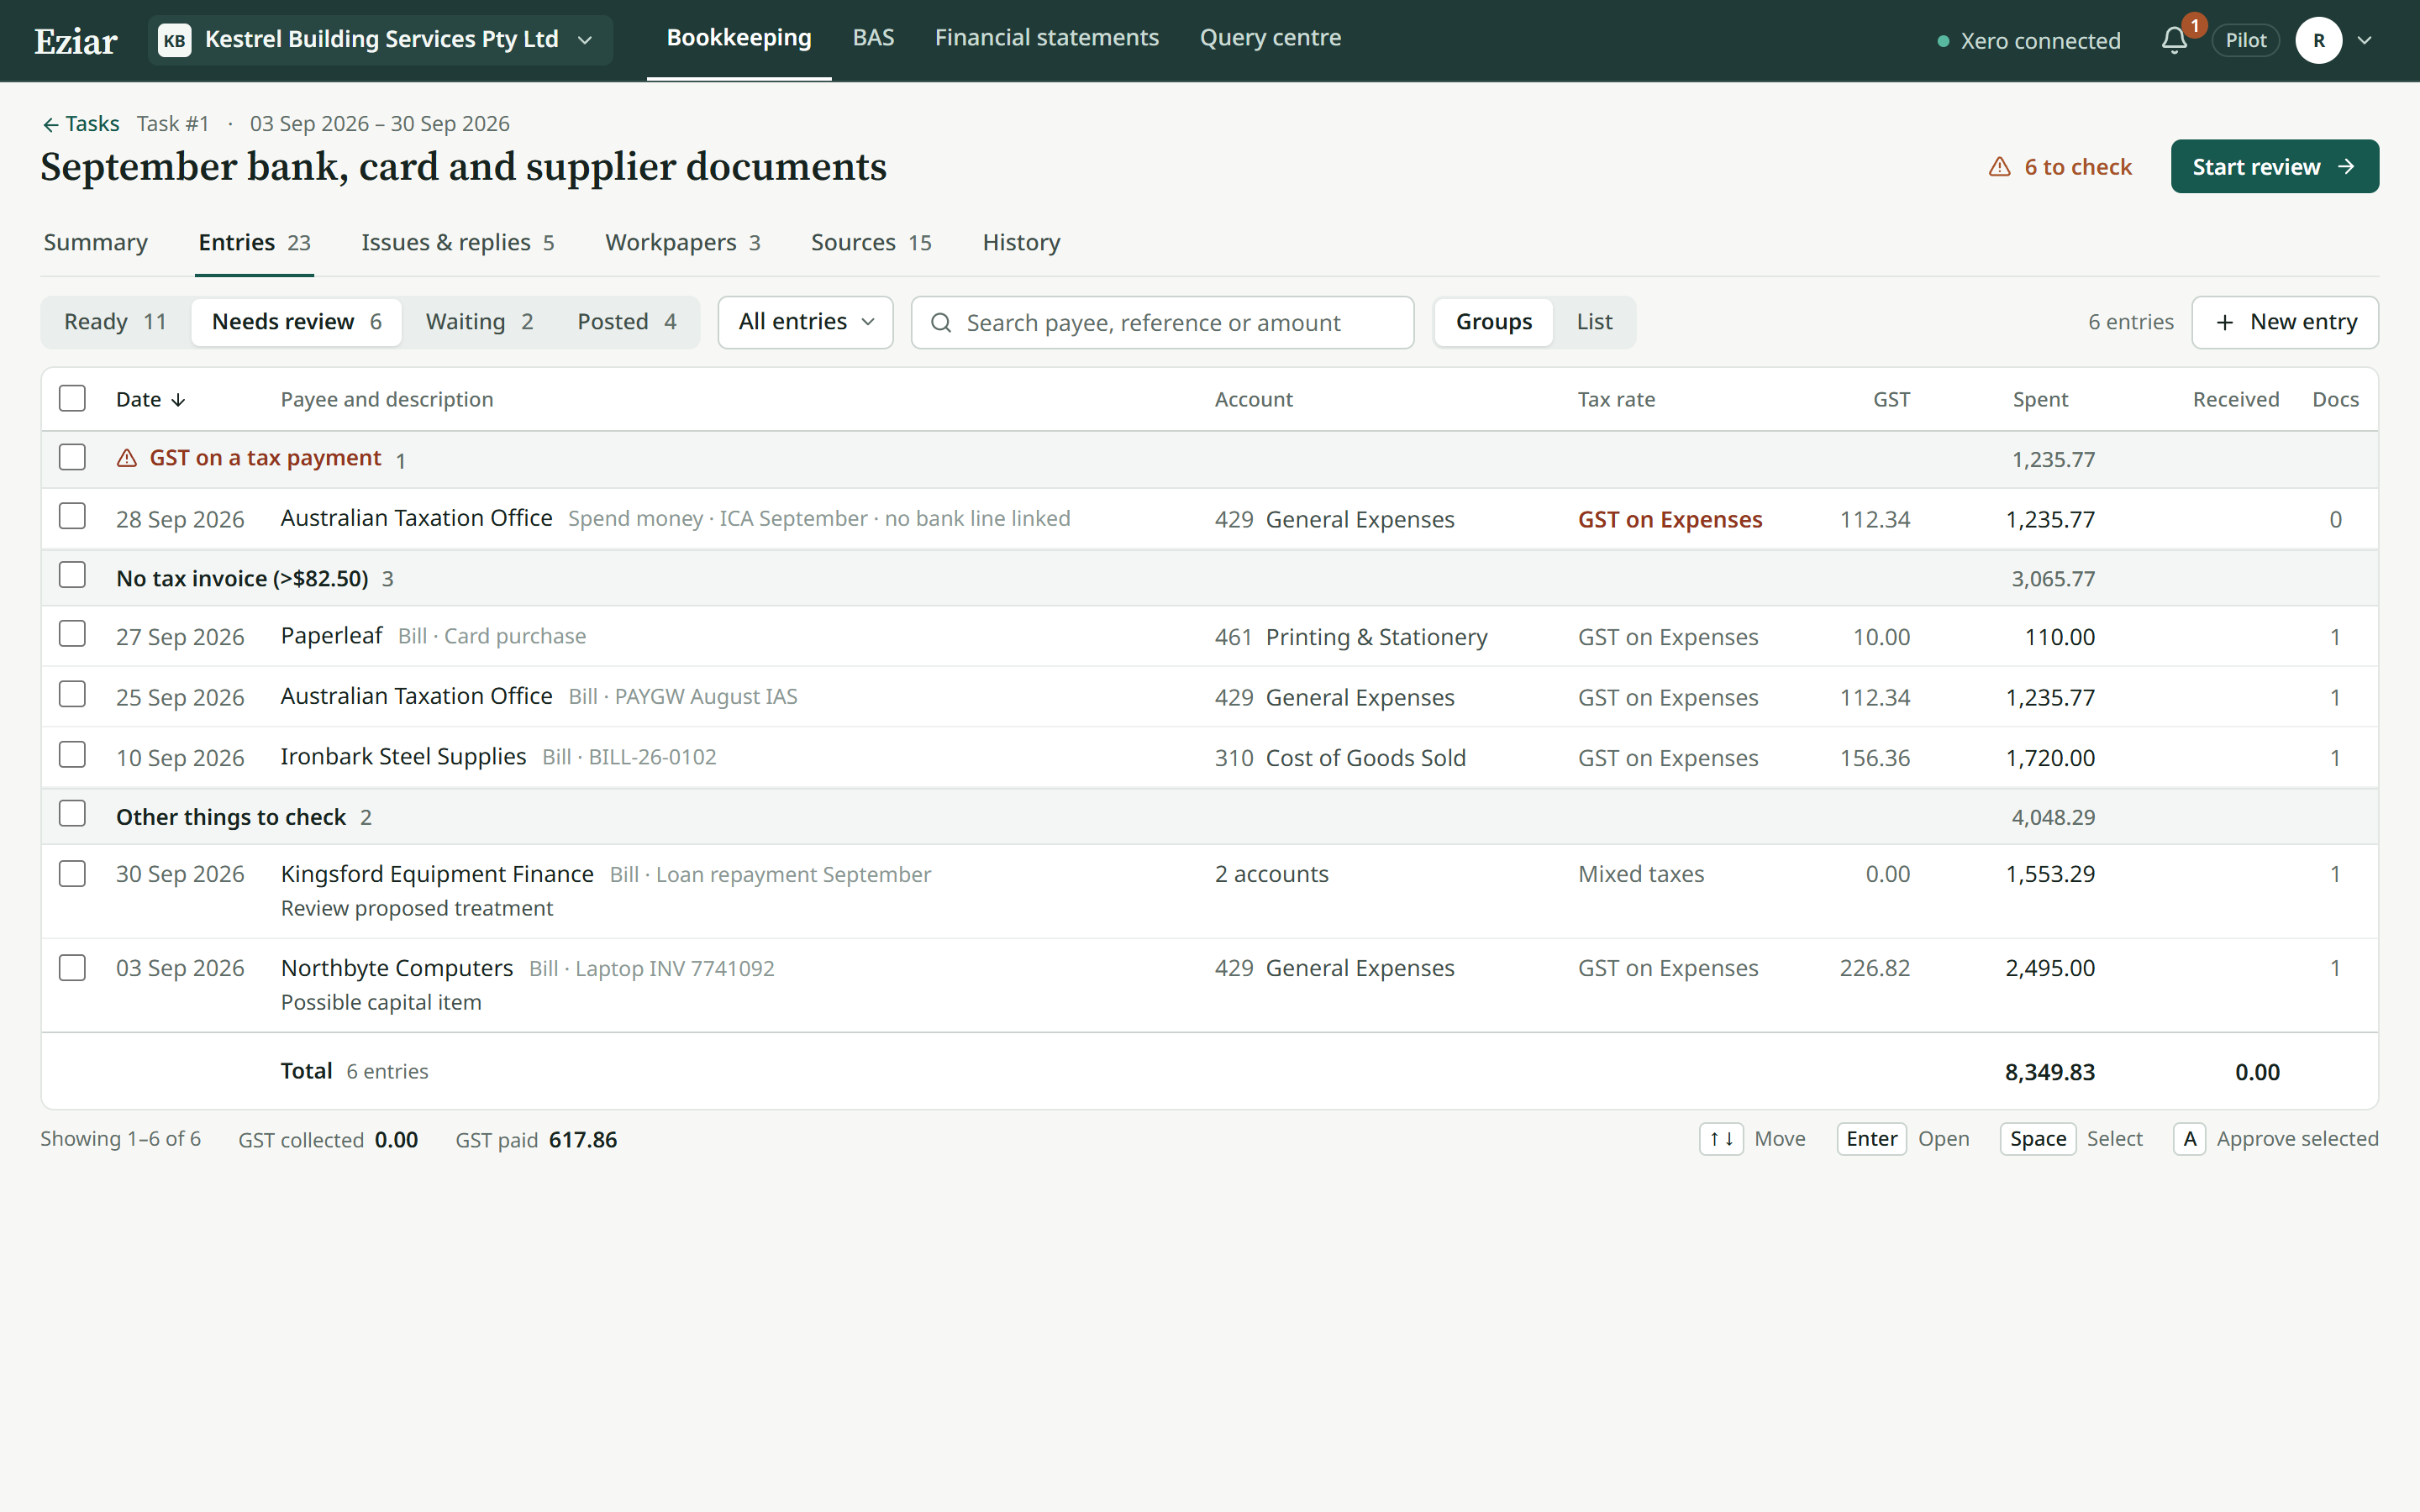Select the GST on a tax payment group checkbox

tap(72, 457)
